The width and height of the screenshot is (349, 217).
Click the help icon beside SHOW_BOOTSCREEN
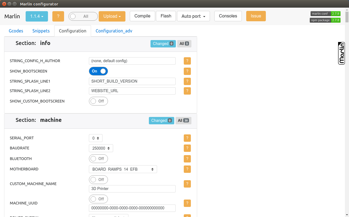[x=187, y=71]
